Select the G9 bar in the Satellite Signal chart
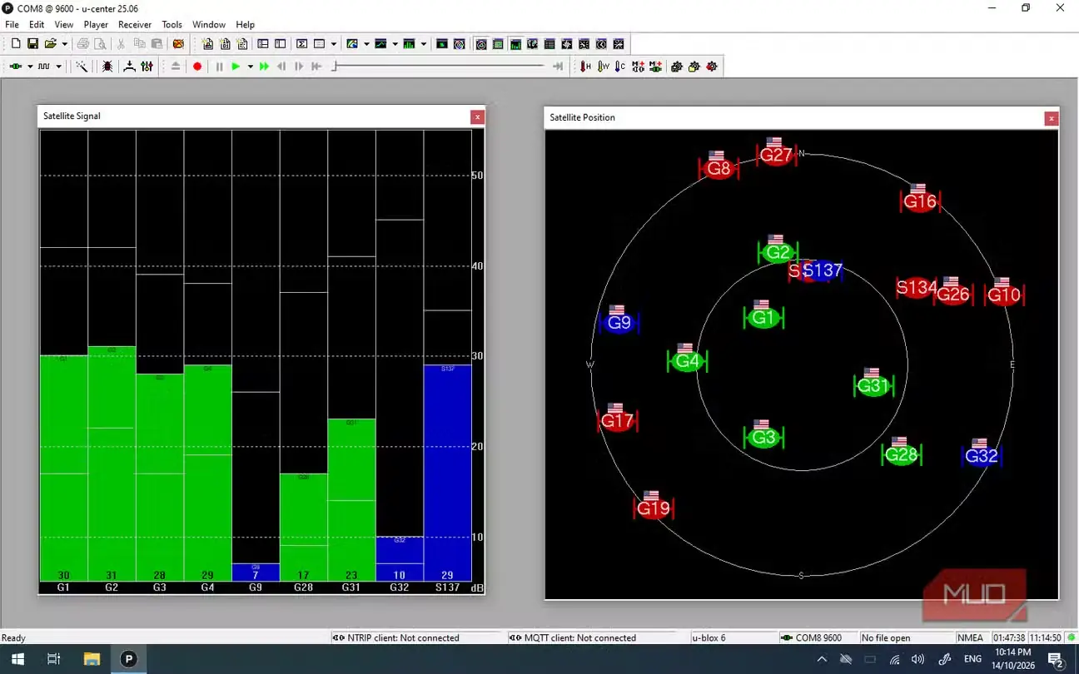 coord(256,572)
